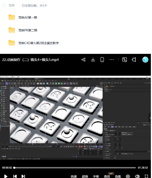Share the video via share icon
Screen dimensions: 152x178
(x=83, y=60)
